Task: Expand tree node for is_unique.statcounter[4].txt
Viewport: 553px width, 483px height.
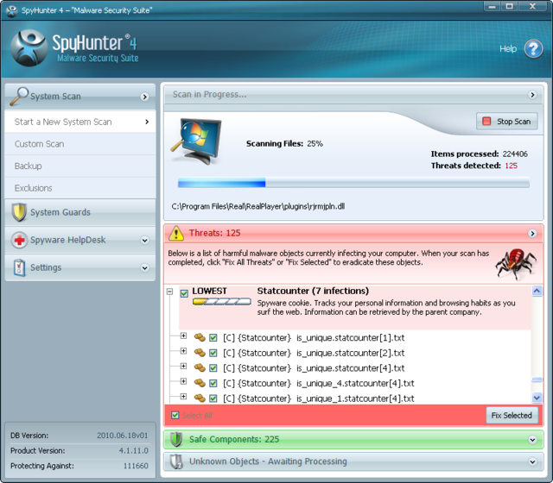Action: [183, 366]
